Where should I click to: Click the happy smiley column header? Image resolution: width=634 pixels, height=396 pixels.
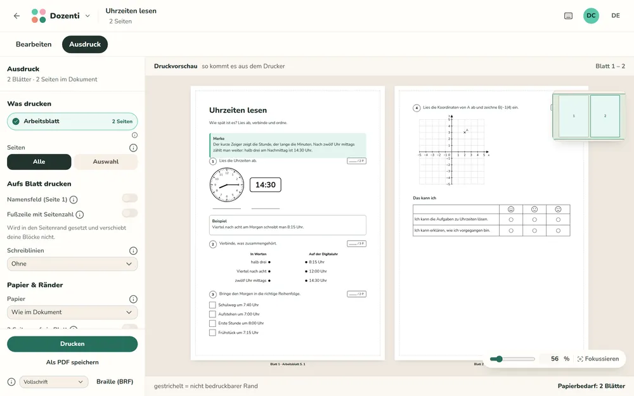coord(511,209)
